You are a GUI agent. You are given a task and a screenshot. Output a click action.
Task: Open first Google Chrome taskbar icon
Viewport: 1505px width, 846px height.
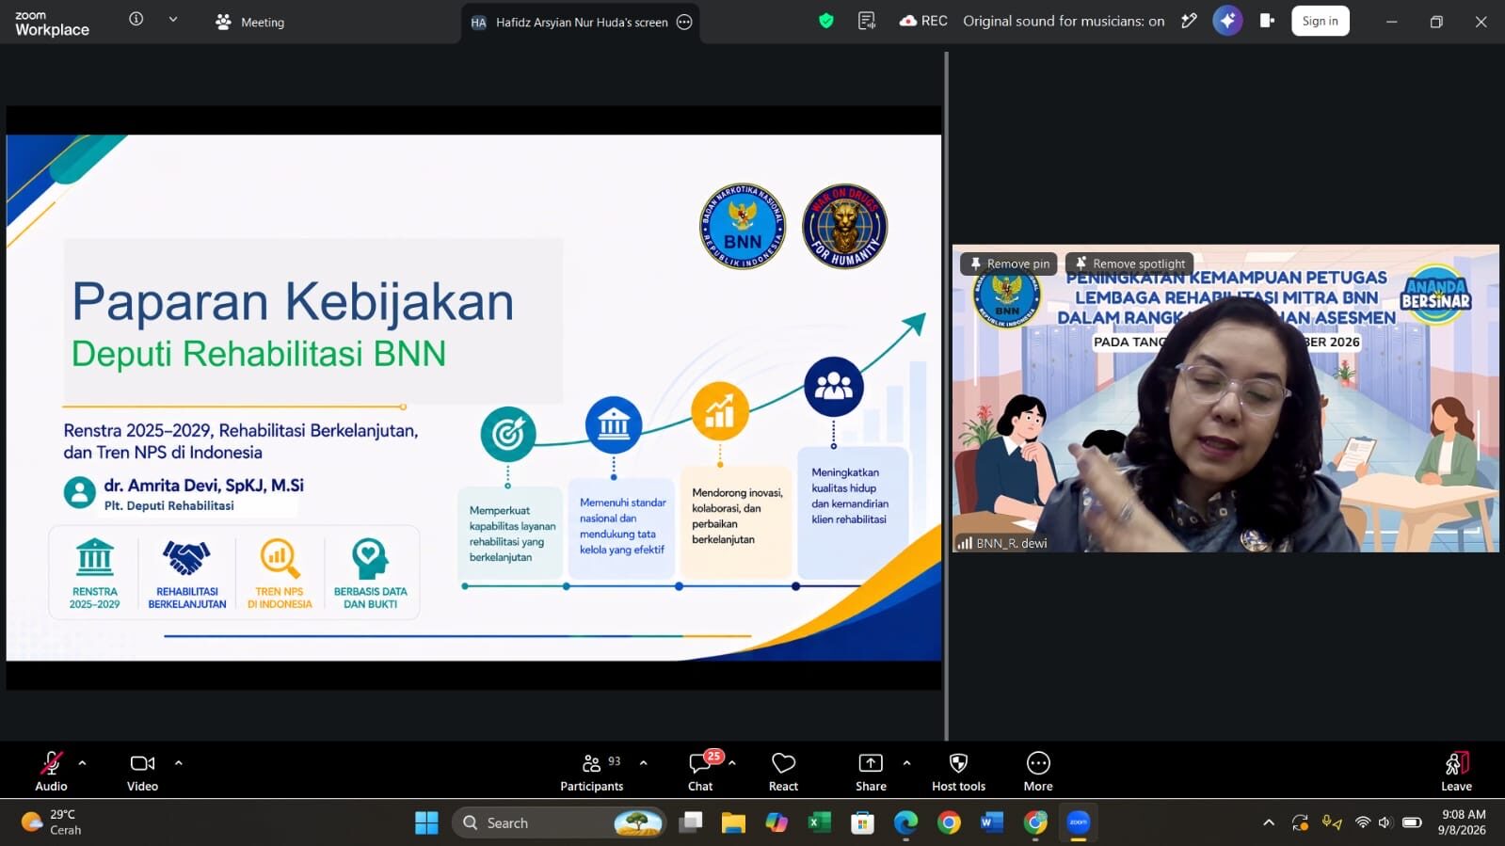click(949, 822)
